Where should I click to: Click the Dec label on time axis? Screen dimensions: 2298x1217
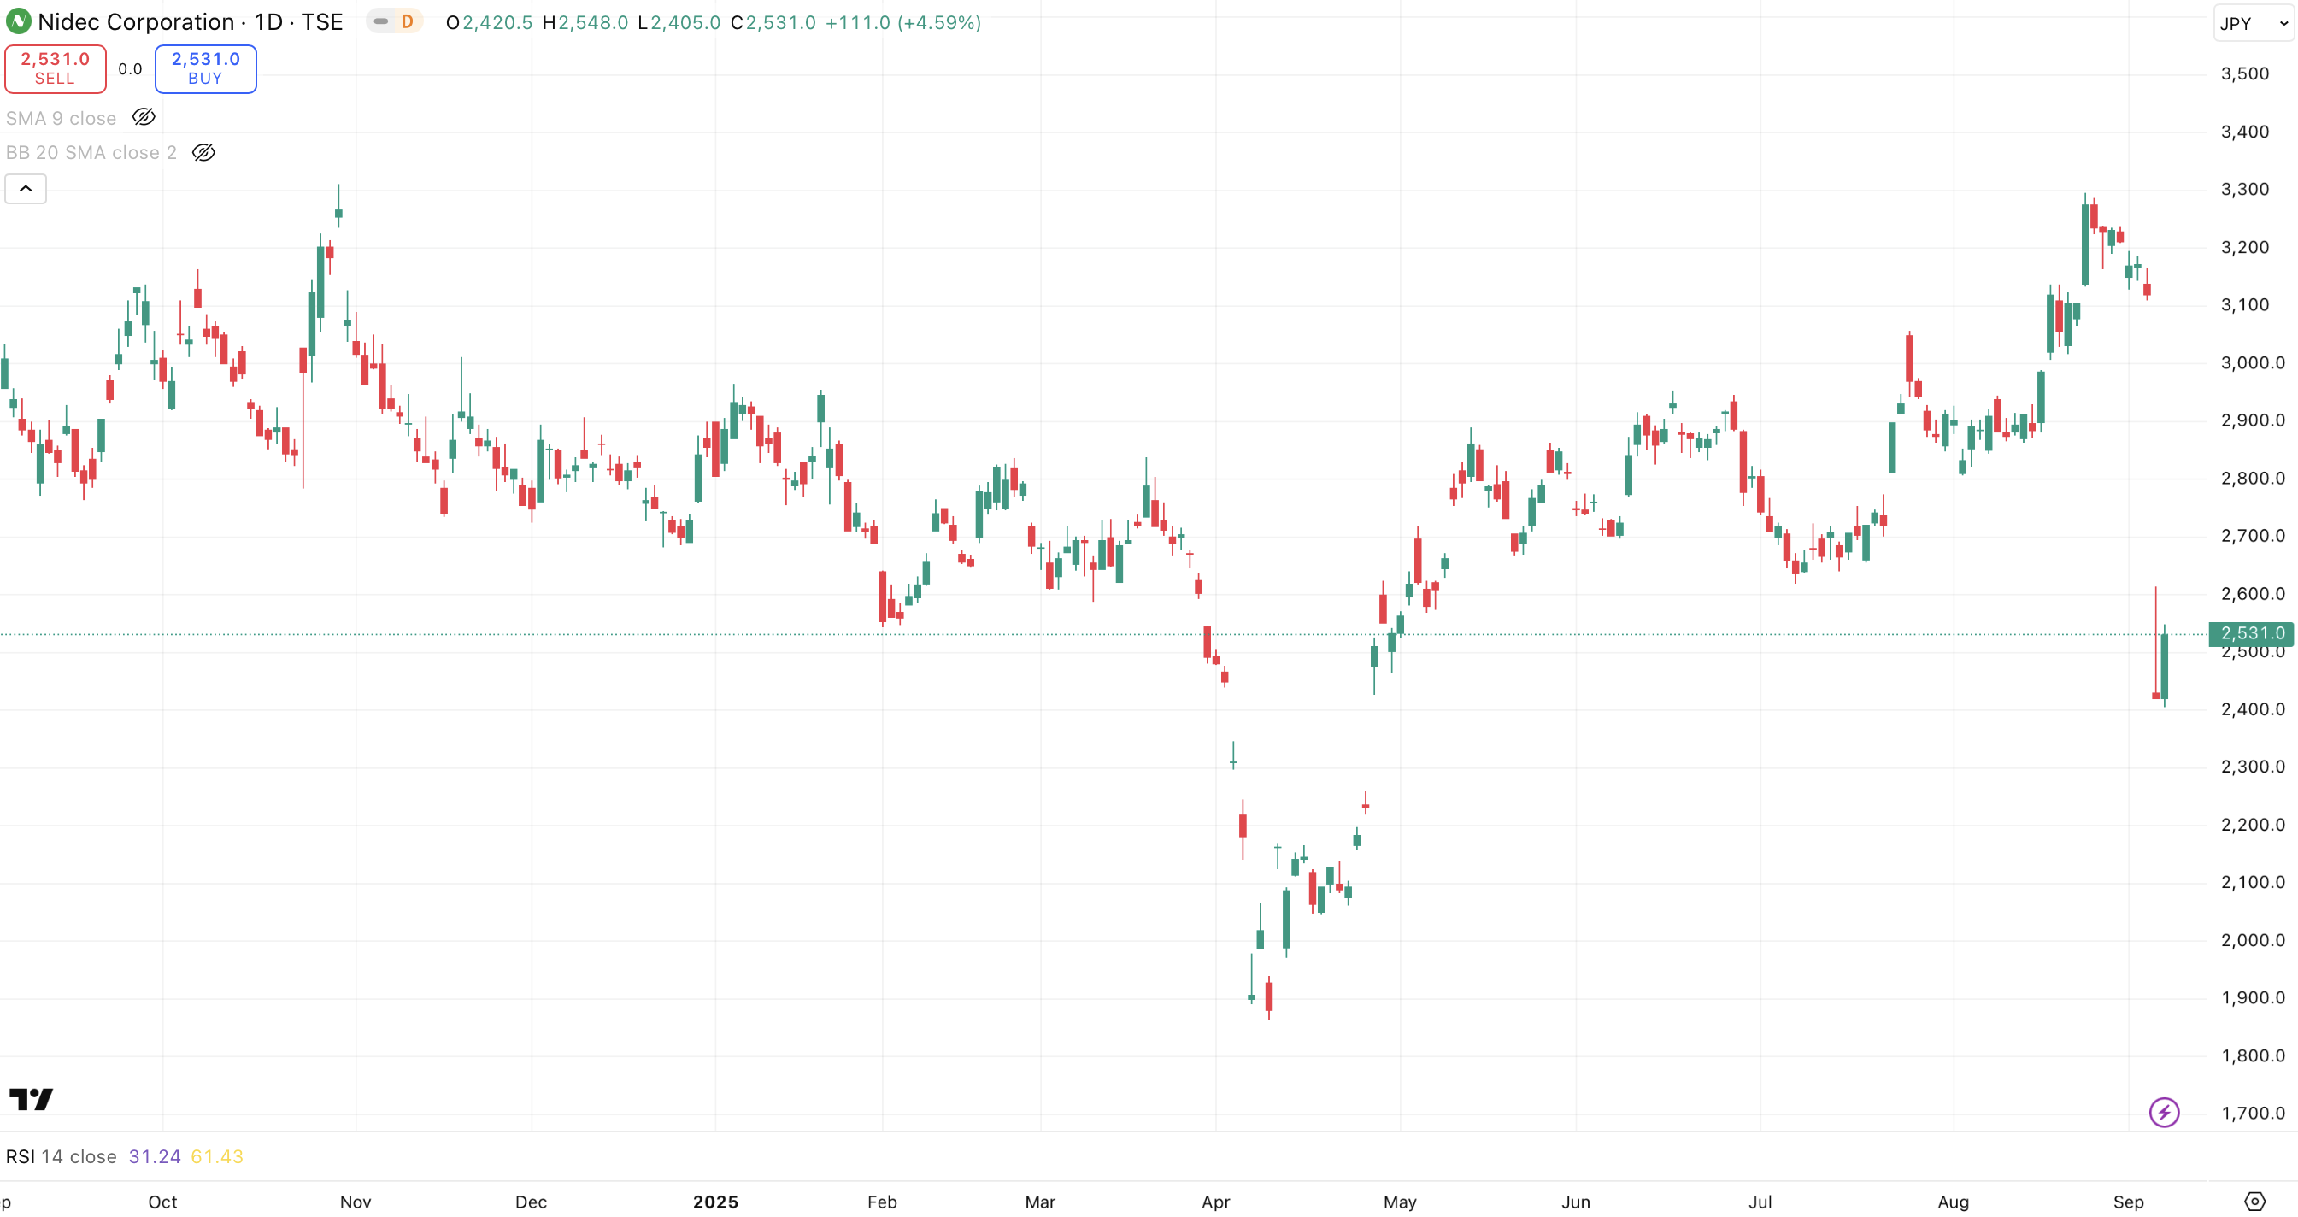531,1202
